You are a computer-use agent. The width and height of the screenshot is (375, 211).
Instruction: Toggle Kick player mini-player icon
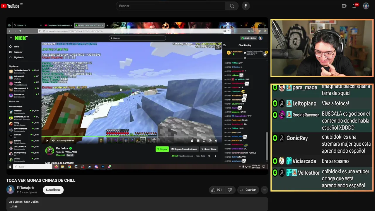(192, 141)
